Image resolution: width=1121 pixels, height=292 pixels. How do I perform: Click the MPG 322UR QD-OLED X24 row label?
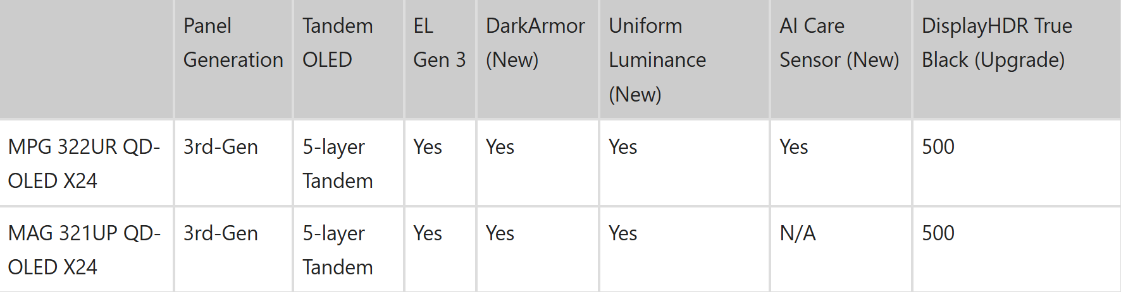(84, 163)
